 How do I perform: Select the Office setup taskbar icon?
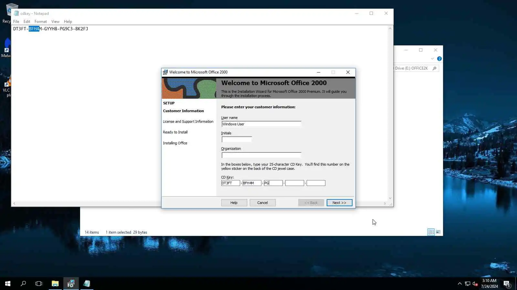click(71, 284)
